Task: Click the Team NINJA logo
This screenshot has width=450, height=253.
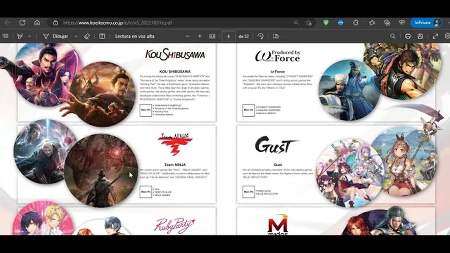Action: click(175, 144)
